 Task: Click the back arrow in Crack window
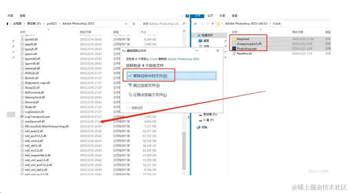(x=195, y=24)
